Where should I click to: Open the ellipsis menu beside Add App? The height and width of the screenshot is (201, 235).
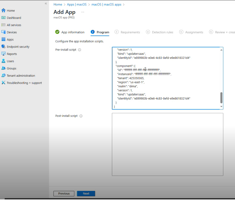click(x=83, y=12)
